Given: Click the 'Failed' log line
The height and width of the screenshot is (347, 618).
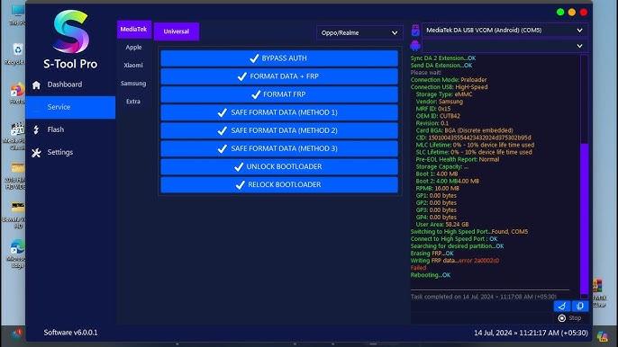Looking at the screenshot, I should coord(418,268).
